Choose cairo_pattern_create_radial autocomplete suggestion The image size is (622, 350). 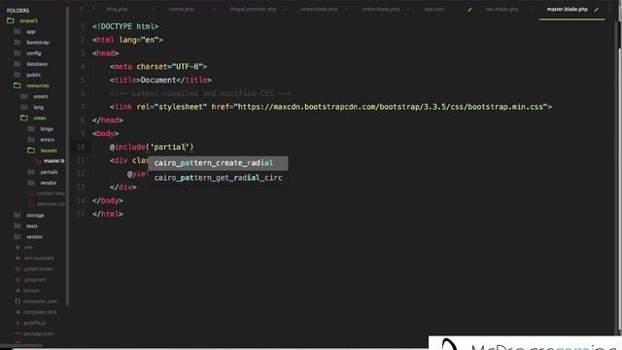click(x=218, y=163)
